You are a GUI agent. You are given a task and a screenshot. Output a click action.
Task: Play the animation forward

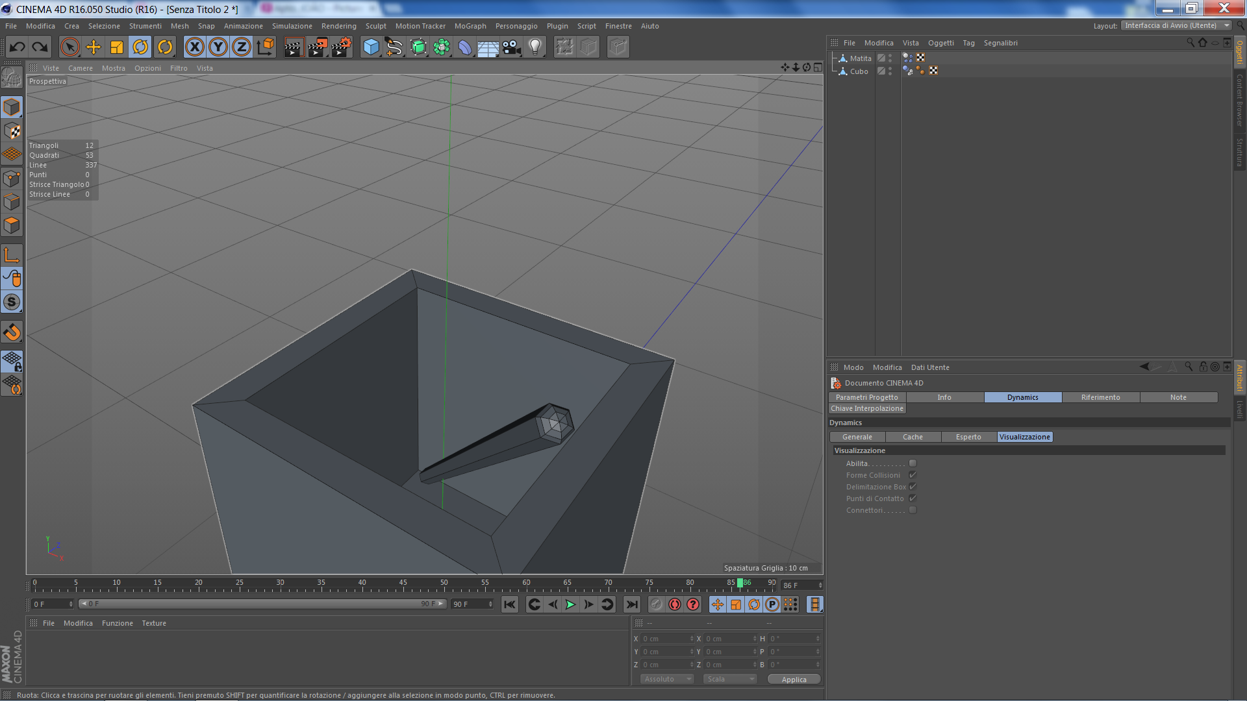[x=570, y=605]
